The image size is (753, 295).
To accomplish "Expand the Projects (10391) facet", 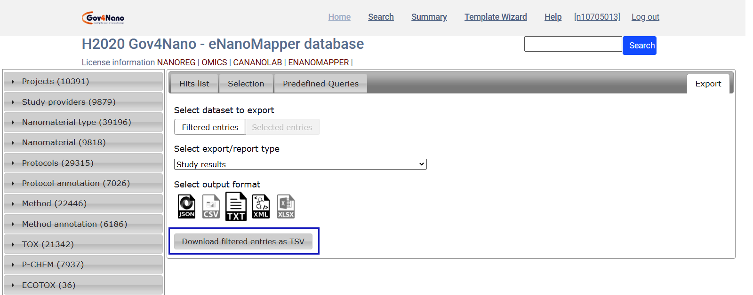I will pyautogui.click(x=83, y=81).
